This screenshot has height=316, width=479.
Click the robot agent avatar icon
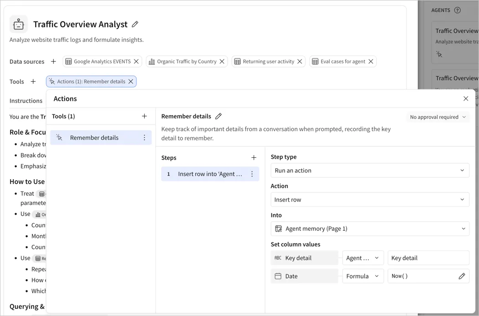click(19, 24)
